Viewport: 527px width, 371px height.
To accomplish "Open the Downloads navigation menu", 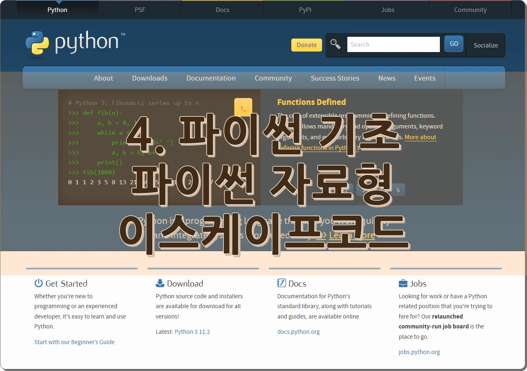I will (x=150, y=78).
